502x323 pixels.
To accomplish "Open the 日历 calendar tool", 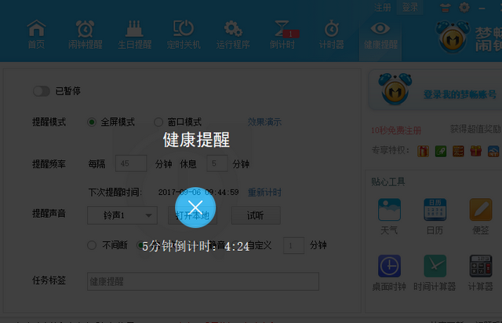I will (x=435, y=214).
